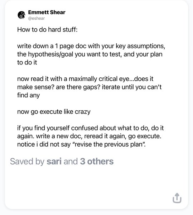This screenshot has height=215, width=193.
Task: Click the words 'hypothesis/goal' in the tweet
Action: [x=50, y=54]
